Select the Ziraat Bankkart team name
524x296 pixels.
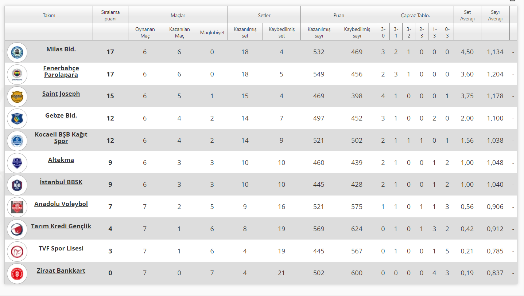(61, 271)
